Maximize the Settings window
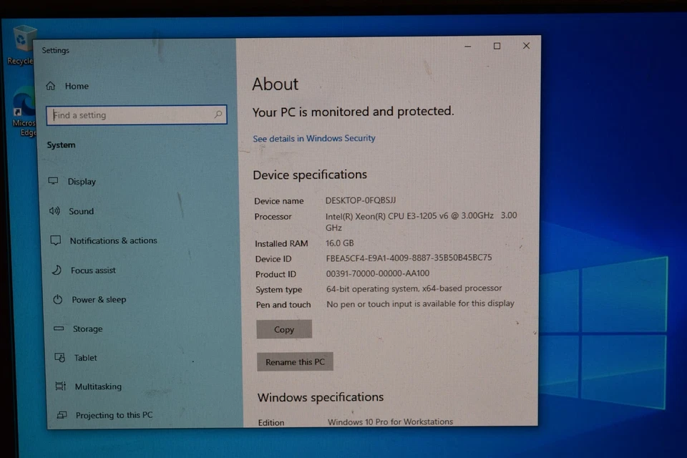687x458 pixels. point(497,46)
